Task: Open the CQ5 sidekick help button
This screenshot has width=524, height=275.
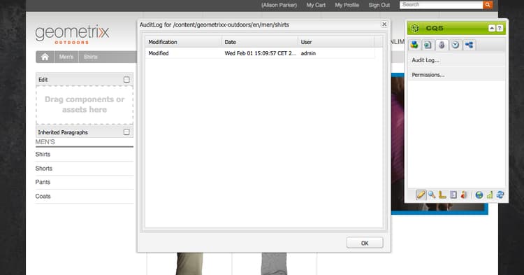Action: (x=500, y=29)
